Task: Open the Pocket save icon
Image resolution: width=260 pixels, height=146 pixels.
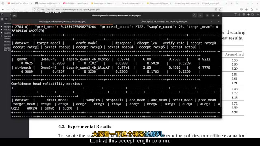Action: coord(241,9)
